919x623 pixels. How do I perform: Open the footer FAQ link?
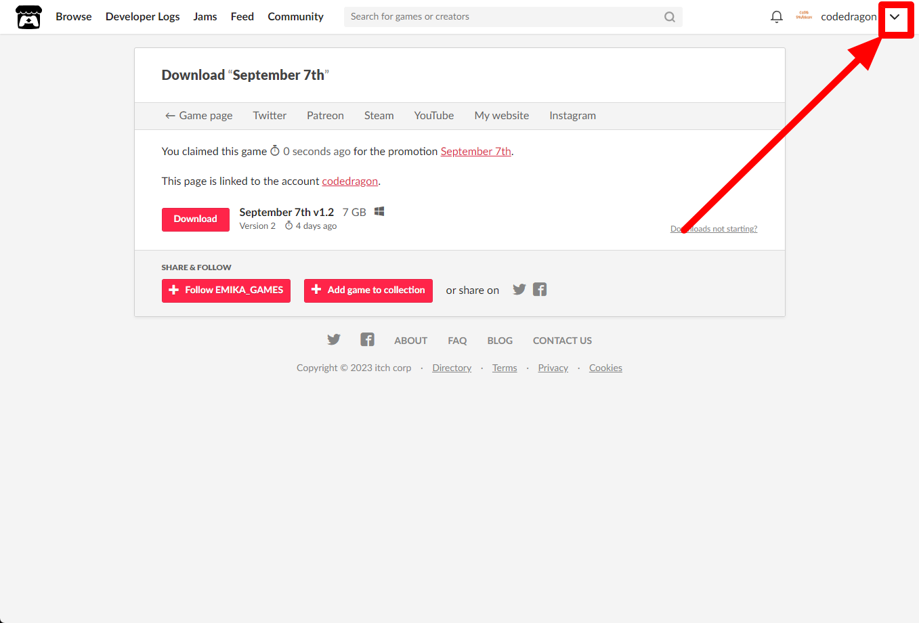[x=457, y=341]
